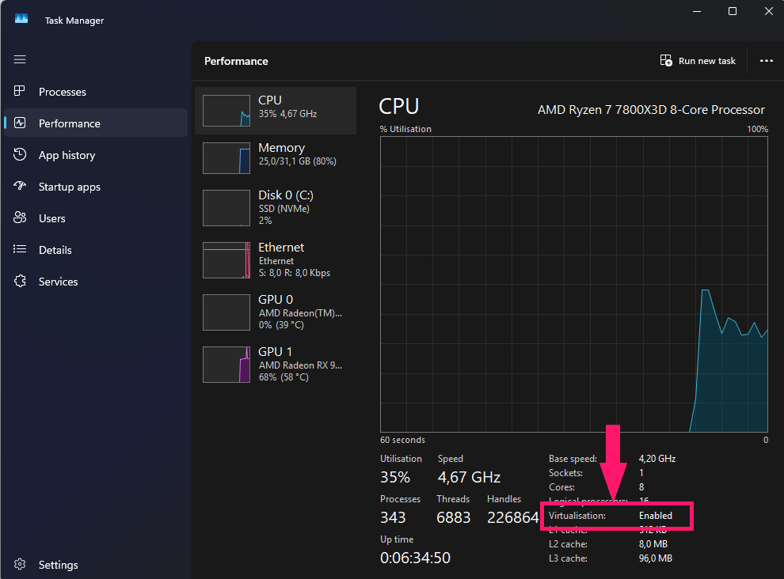Open Task Manager Settings
This screenshot has height=579, width=784.
(x=96, y=565)
